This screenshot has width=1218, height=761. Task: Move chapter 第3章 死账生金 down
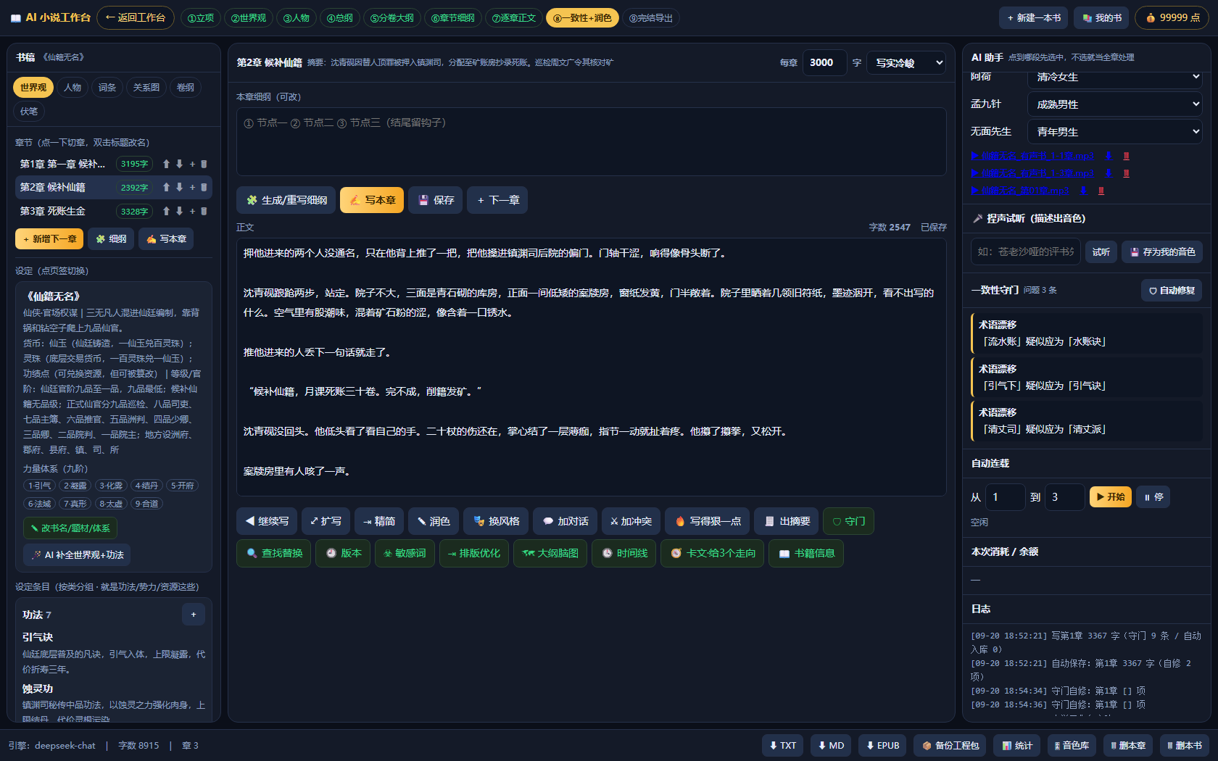click(180, 211)
